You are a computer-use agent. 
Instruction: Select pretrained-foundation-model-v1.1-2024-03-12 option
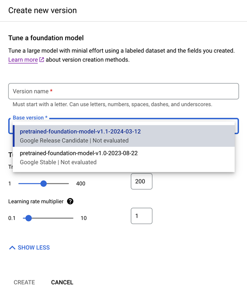[80, 131]
